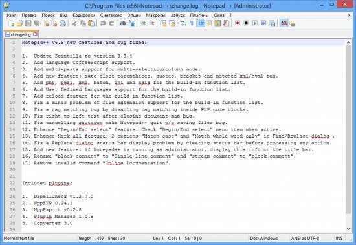Image resolution: width=356 pixels, height=245 pixels.
Task: Open the Синтаксис menu
Action: pos(111,16)
